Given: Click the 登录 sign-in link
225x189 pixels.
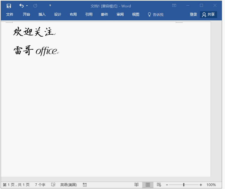Looking at the screenshot, I should click(193, 14).
